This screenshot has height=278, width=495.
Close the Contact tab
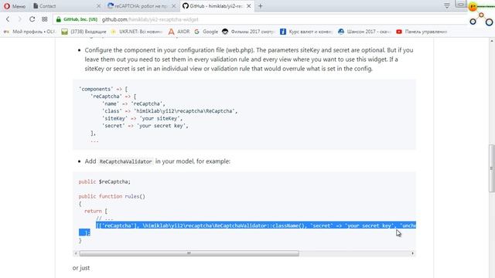click(x=98, y=6)
